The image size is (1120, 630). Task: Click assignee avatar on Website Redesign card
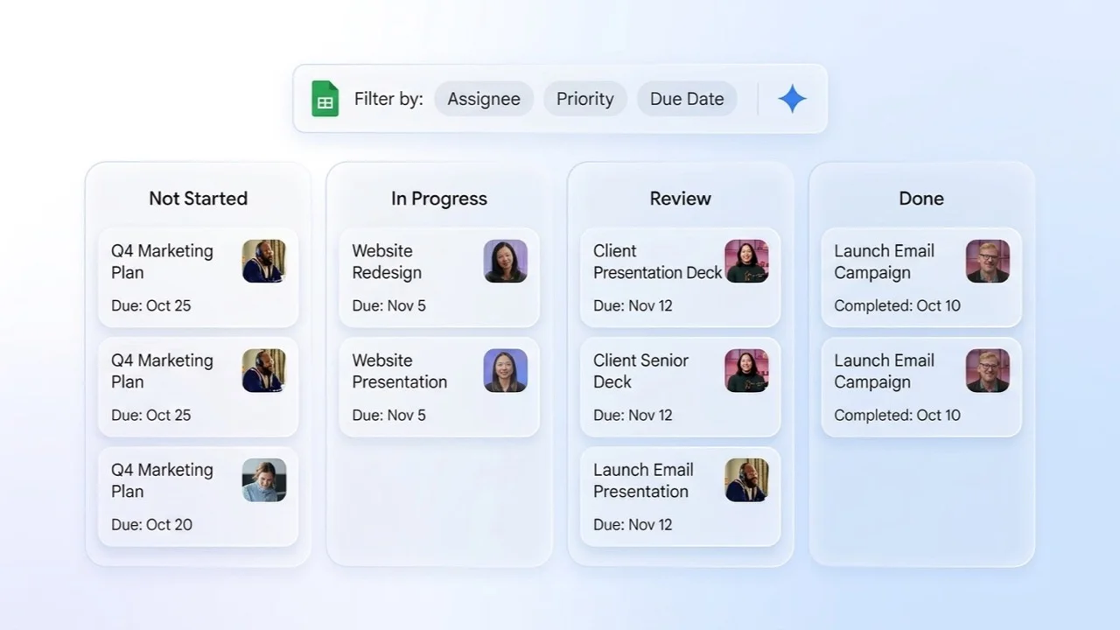pyautogui.click(x=506, y=261)
